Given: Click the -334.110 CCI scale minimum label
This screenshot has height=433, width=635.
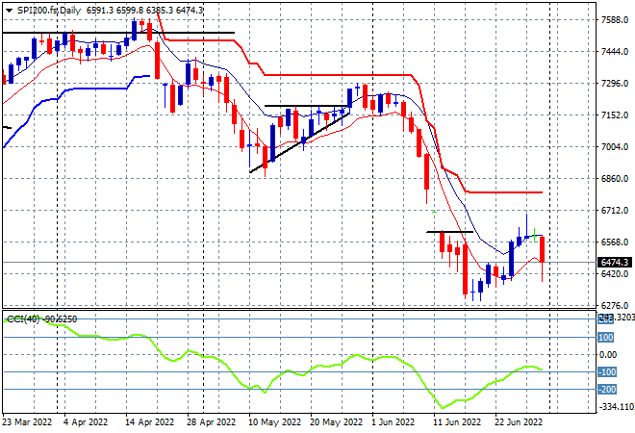Looking at the screenshot, I should point(617,407).
